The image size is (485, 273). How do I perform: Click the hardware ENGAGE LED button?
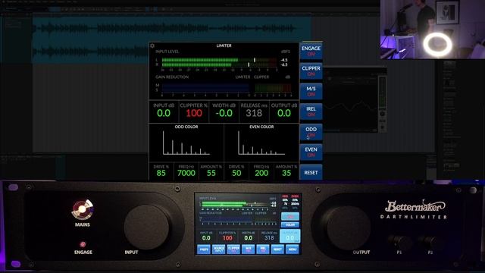(x=83, y=244)
